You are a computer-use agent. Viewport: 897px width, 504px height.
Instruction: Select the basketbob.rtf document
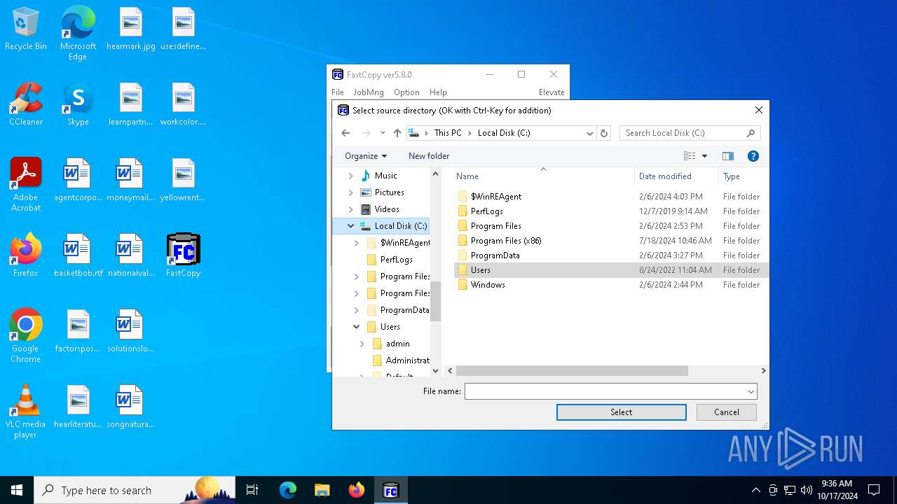point(78,256)
